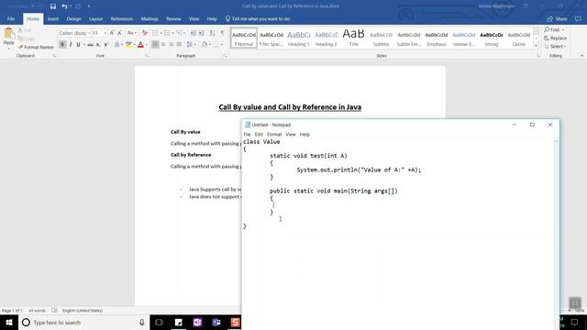Center-align the paragraph text
The height and width of the screenshot is (330, 587).
pos(163,45)
